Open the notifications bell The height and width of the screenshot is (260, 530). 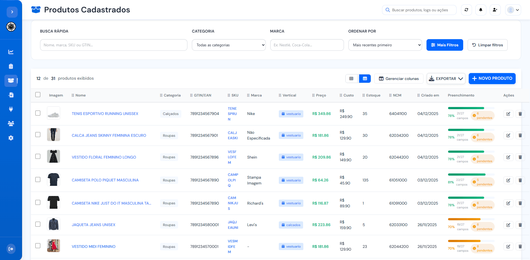coord(481,10)
